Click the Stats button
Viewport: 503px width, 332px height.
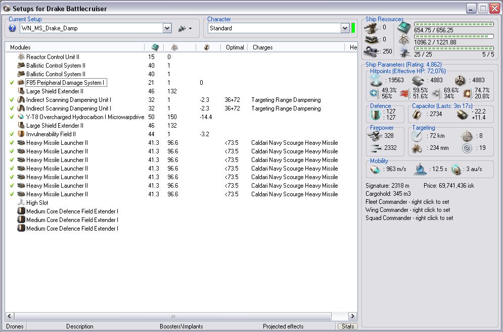(347, 326)
